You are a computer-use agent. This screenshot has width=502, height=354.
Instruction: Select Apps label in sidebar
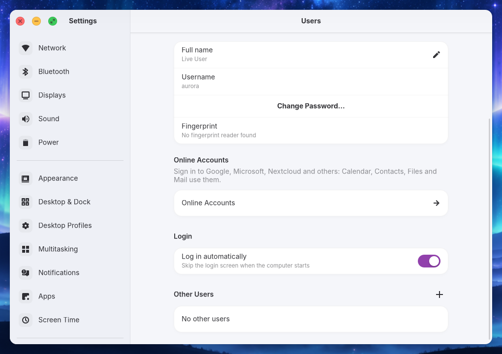pos(47,296)
